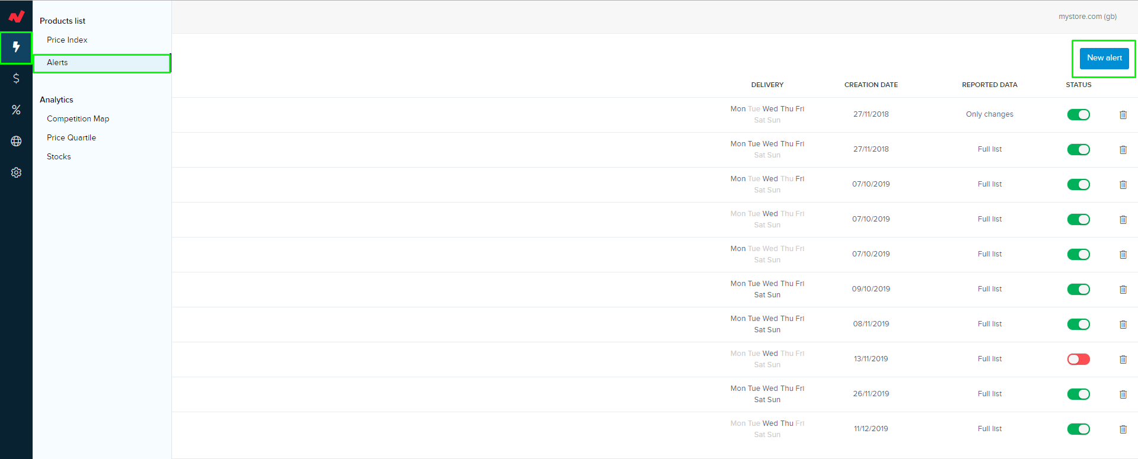Toggle status of 07/10/2019 Mon Wed Fri alert
Screen dimensions: 1138x459
[1079, 185]
